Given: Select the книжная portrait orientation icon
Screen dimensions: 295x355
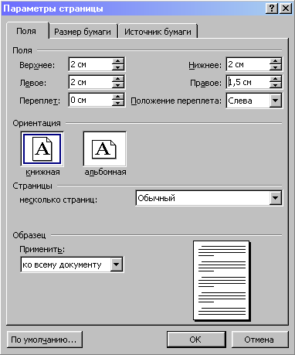Looking at the screenshot, I should [x=42, y=149].
